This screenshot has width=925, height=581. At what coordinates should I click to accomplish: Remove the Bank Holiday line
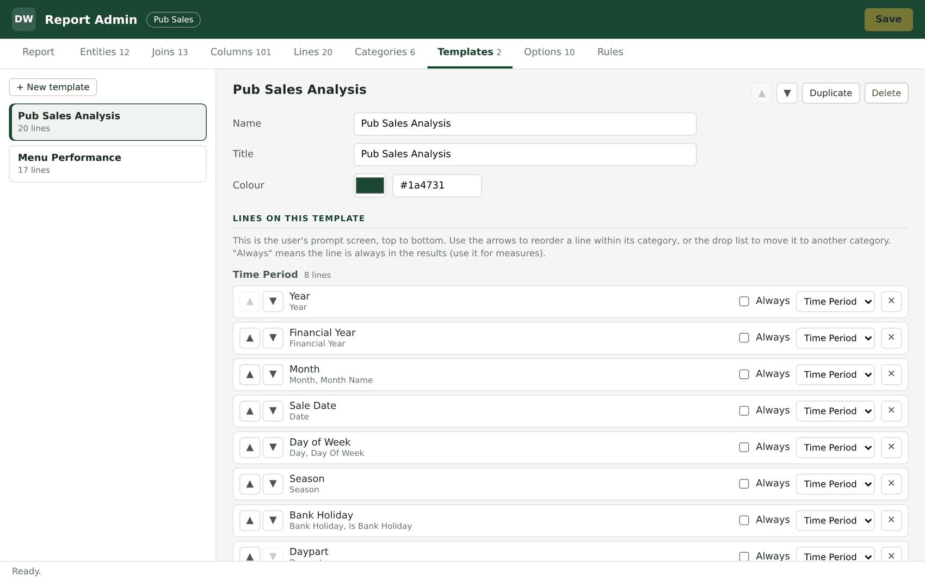(891, 520)
